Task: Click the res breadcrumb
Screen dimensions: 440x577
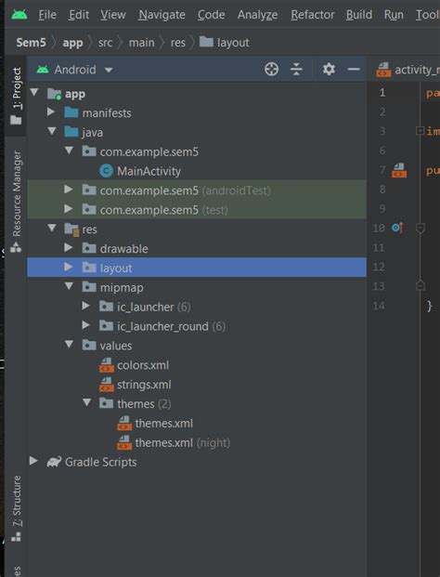Action: pos(178,43)
